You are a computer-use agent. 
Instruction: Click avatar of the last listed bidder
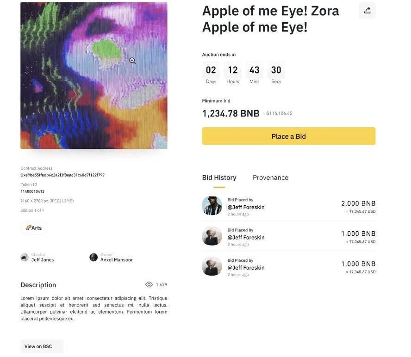coord(212,266)
